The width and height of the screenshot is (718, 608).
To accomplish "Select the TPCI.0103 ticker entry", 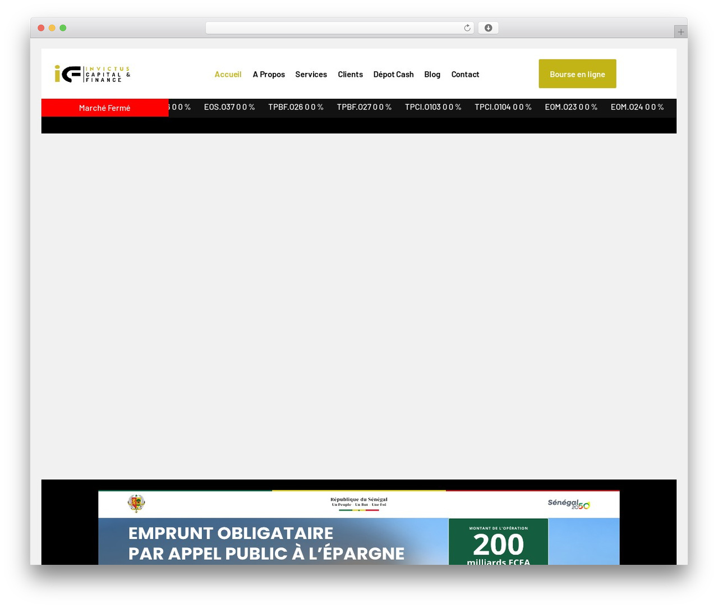I will (433, 107).
